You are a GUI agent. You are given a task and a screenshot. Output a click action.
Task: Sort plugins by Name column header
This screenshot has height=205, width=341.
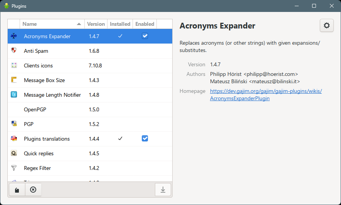coord(52,24)
